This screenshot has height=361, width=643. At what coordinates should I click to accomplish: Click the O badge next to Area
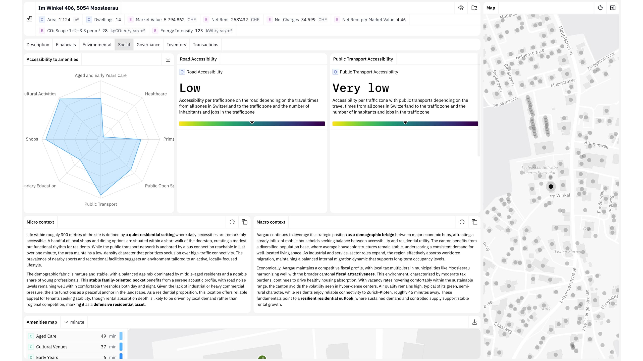[42, 20]
